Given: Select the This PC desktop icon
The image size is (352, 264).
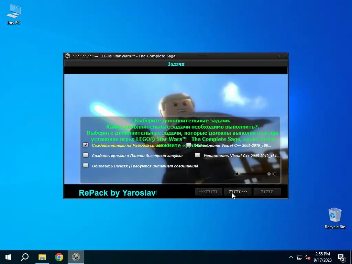Looking at the screenshot, I should 13,14.
